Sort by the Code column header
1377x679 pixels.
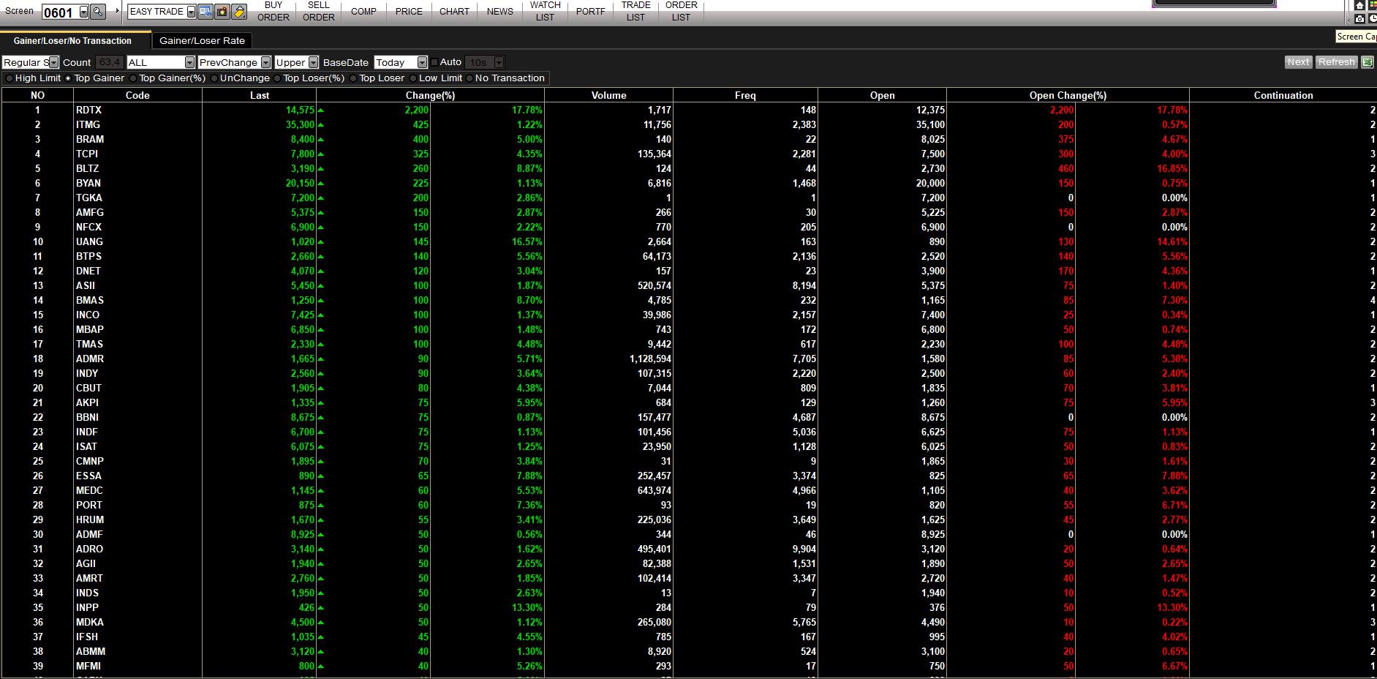tap(137, 95)
